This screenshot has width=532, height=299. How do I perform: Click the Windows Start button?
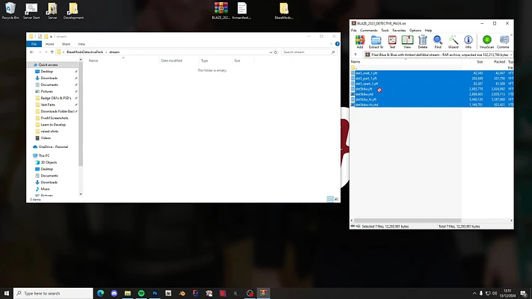coord(7,293)
